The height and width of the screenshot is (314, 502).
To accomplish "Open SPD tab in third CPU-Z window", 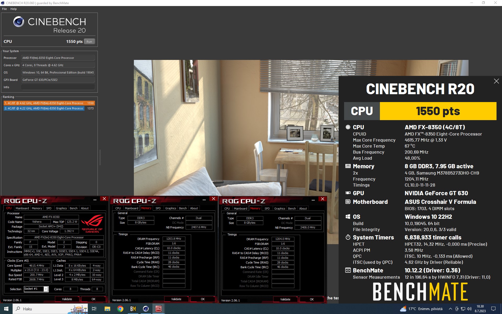I will (267, 209).
